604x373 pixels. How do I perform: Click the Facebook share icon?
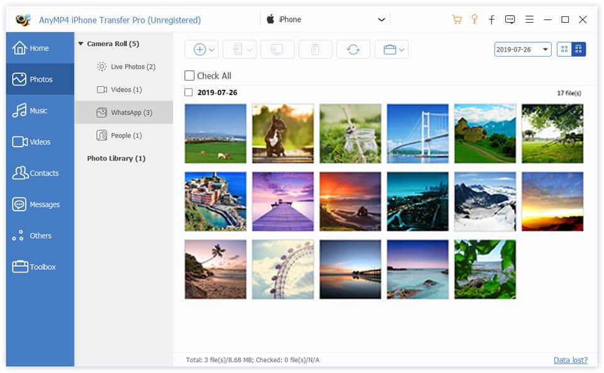tap(491, 19)
